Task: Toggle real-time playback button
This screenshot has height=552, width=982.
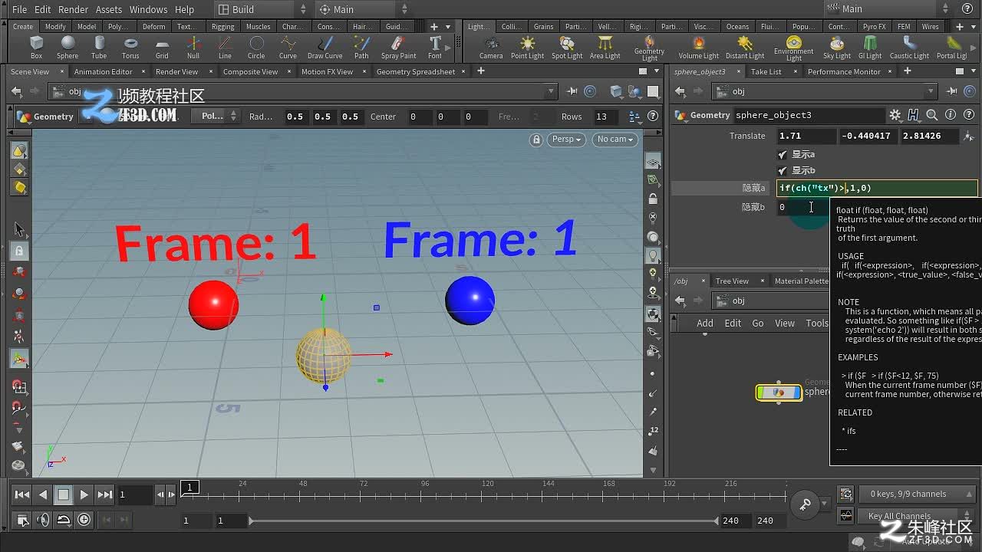Action: [x=84, y=520]
